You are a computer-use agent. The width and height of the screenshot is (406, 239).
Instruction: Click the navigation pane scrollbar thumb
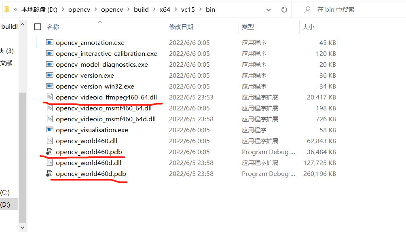coord(22,157)
